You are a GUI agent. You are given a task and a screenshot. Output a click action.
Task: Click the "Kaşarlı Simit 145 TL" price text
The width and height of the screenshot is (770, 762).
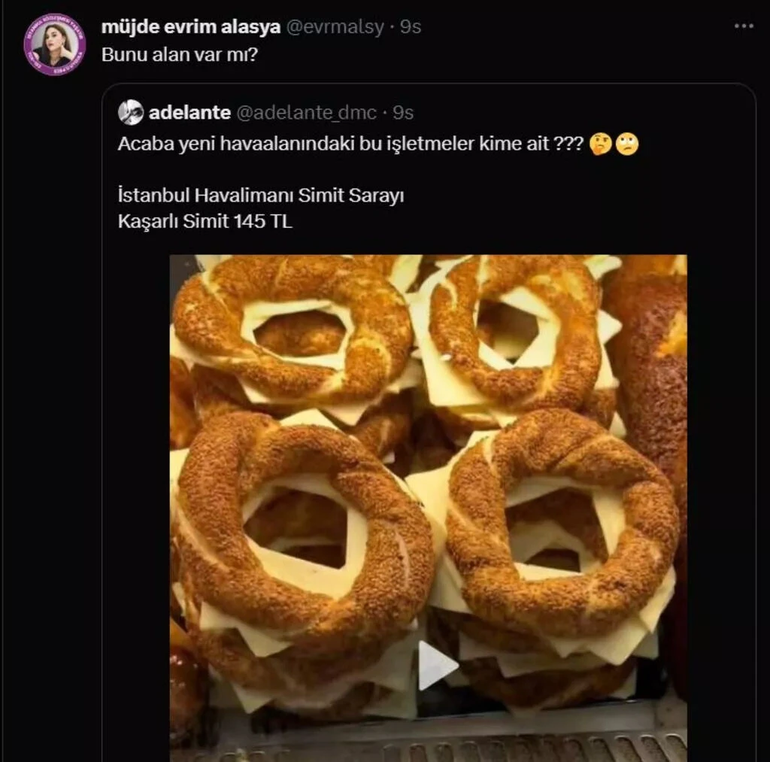click(205, 222)
